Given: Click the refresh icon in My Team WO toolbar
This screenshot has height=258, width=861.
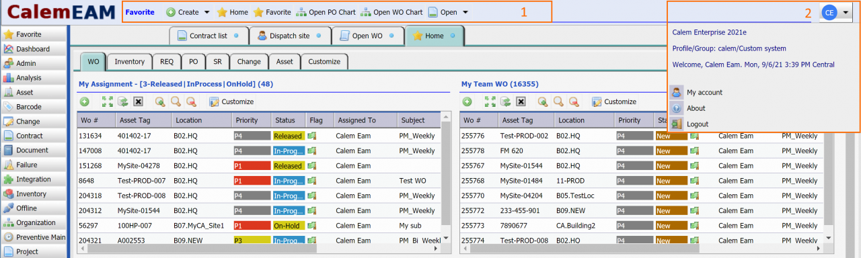Looking at the screenshot, I should pos(505,101).
